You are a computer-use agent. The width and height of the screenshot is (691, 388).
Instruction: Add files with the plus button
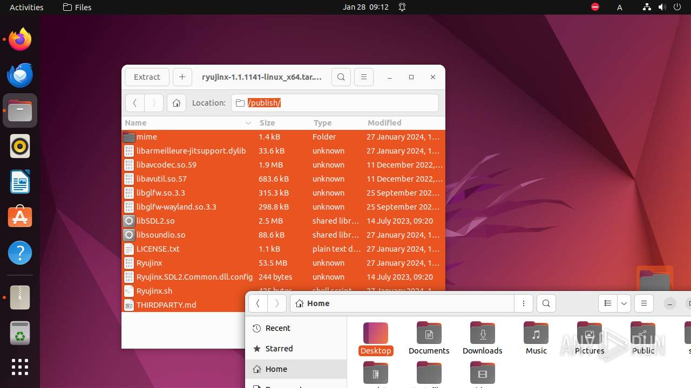coord(182,77)
